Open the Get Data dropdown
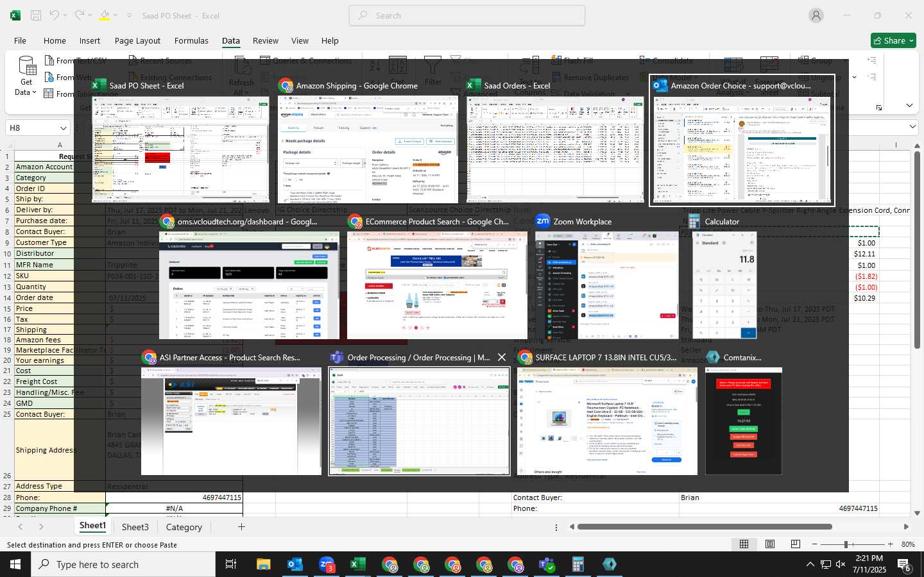924x577 pixels. coord(26,77)
